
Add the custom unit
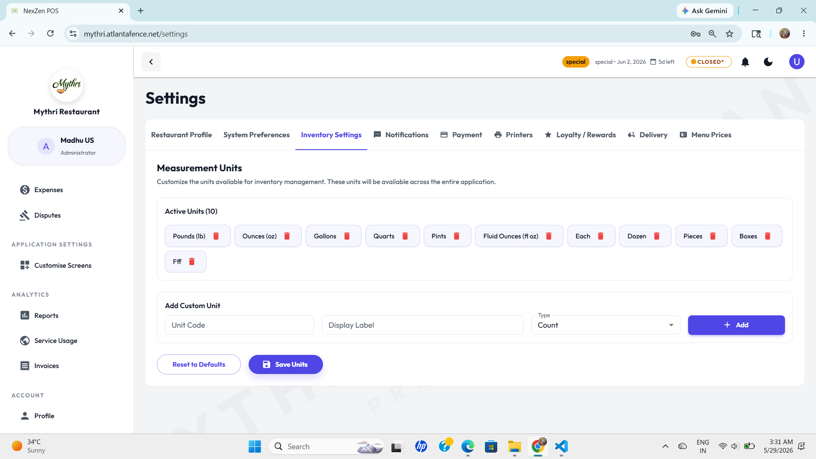tap(736, 325)
